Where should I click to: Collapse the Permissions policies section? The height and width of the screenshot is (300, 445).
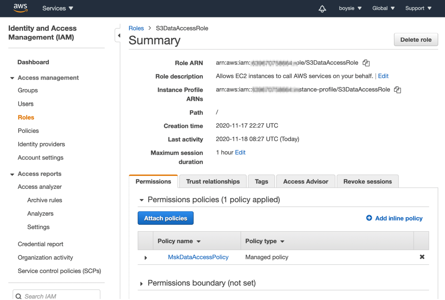pyautogui.click(x=142, y=200)
